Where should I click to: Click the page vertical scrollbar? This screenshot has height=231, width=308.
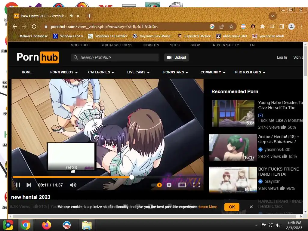pos(306,61)
